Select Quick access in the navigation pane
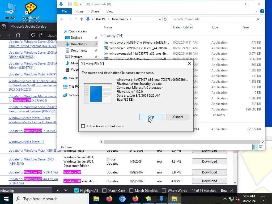This screenshot has height=204, width=272. point(78,31)
